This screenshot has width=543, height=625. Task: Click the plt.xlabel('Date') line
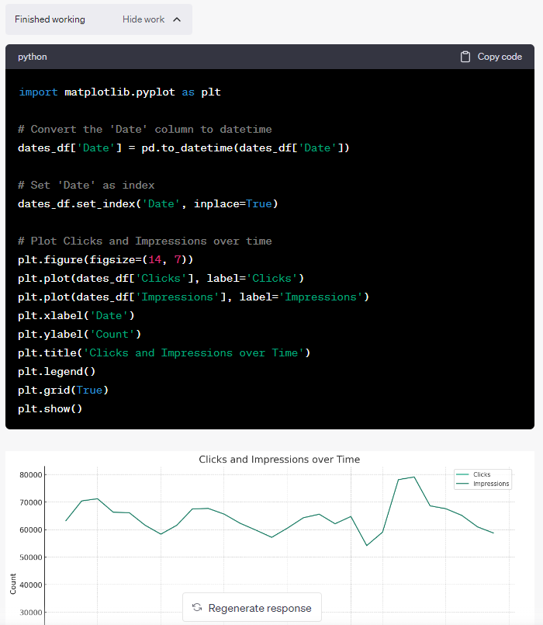coord(76,316)
